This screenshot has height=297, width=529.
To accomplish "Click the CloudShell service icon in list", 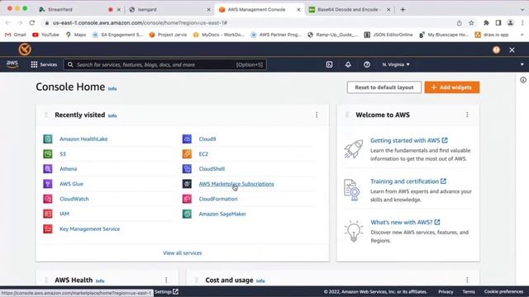I will (x=187, y=168).
